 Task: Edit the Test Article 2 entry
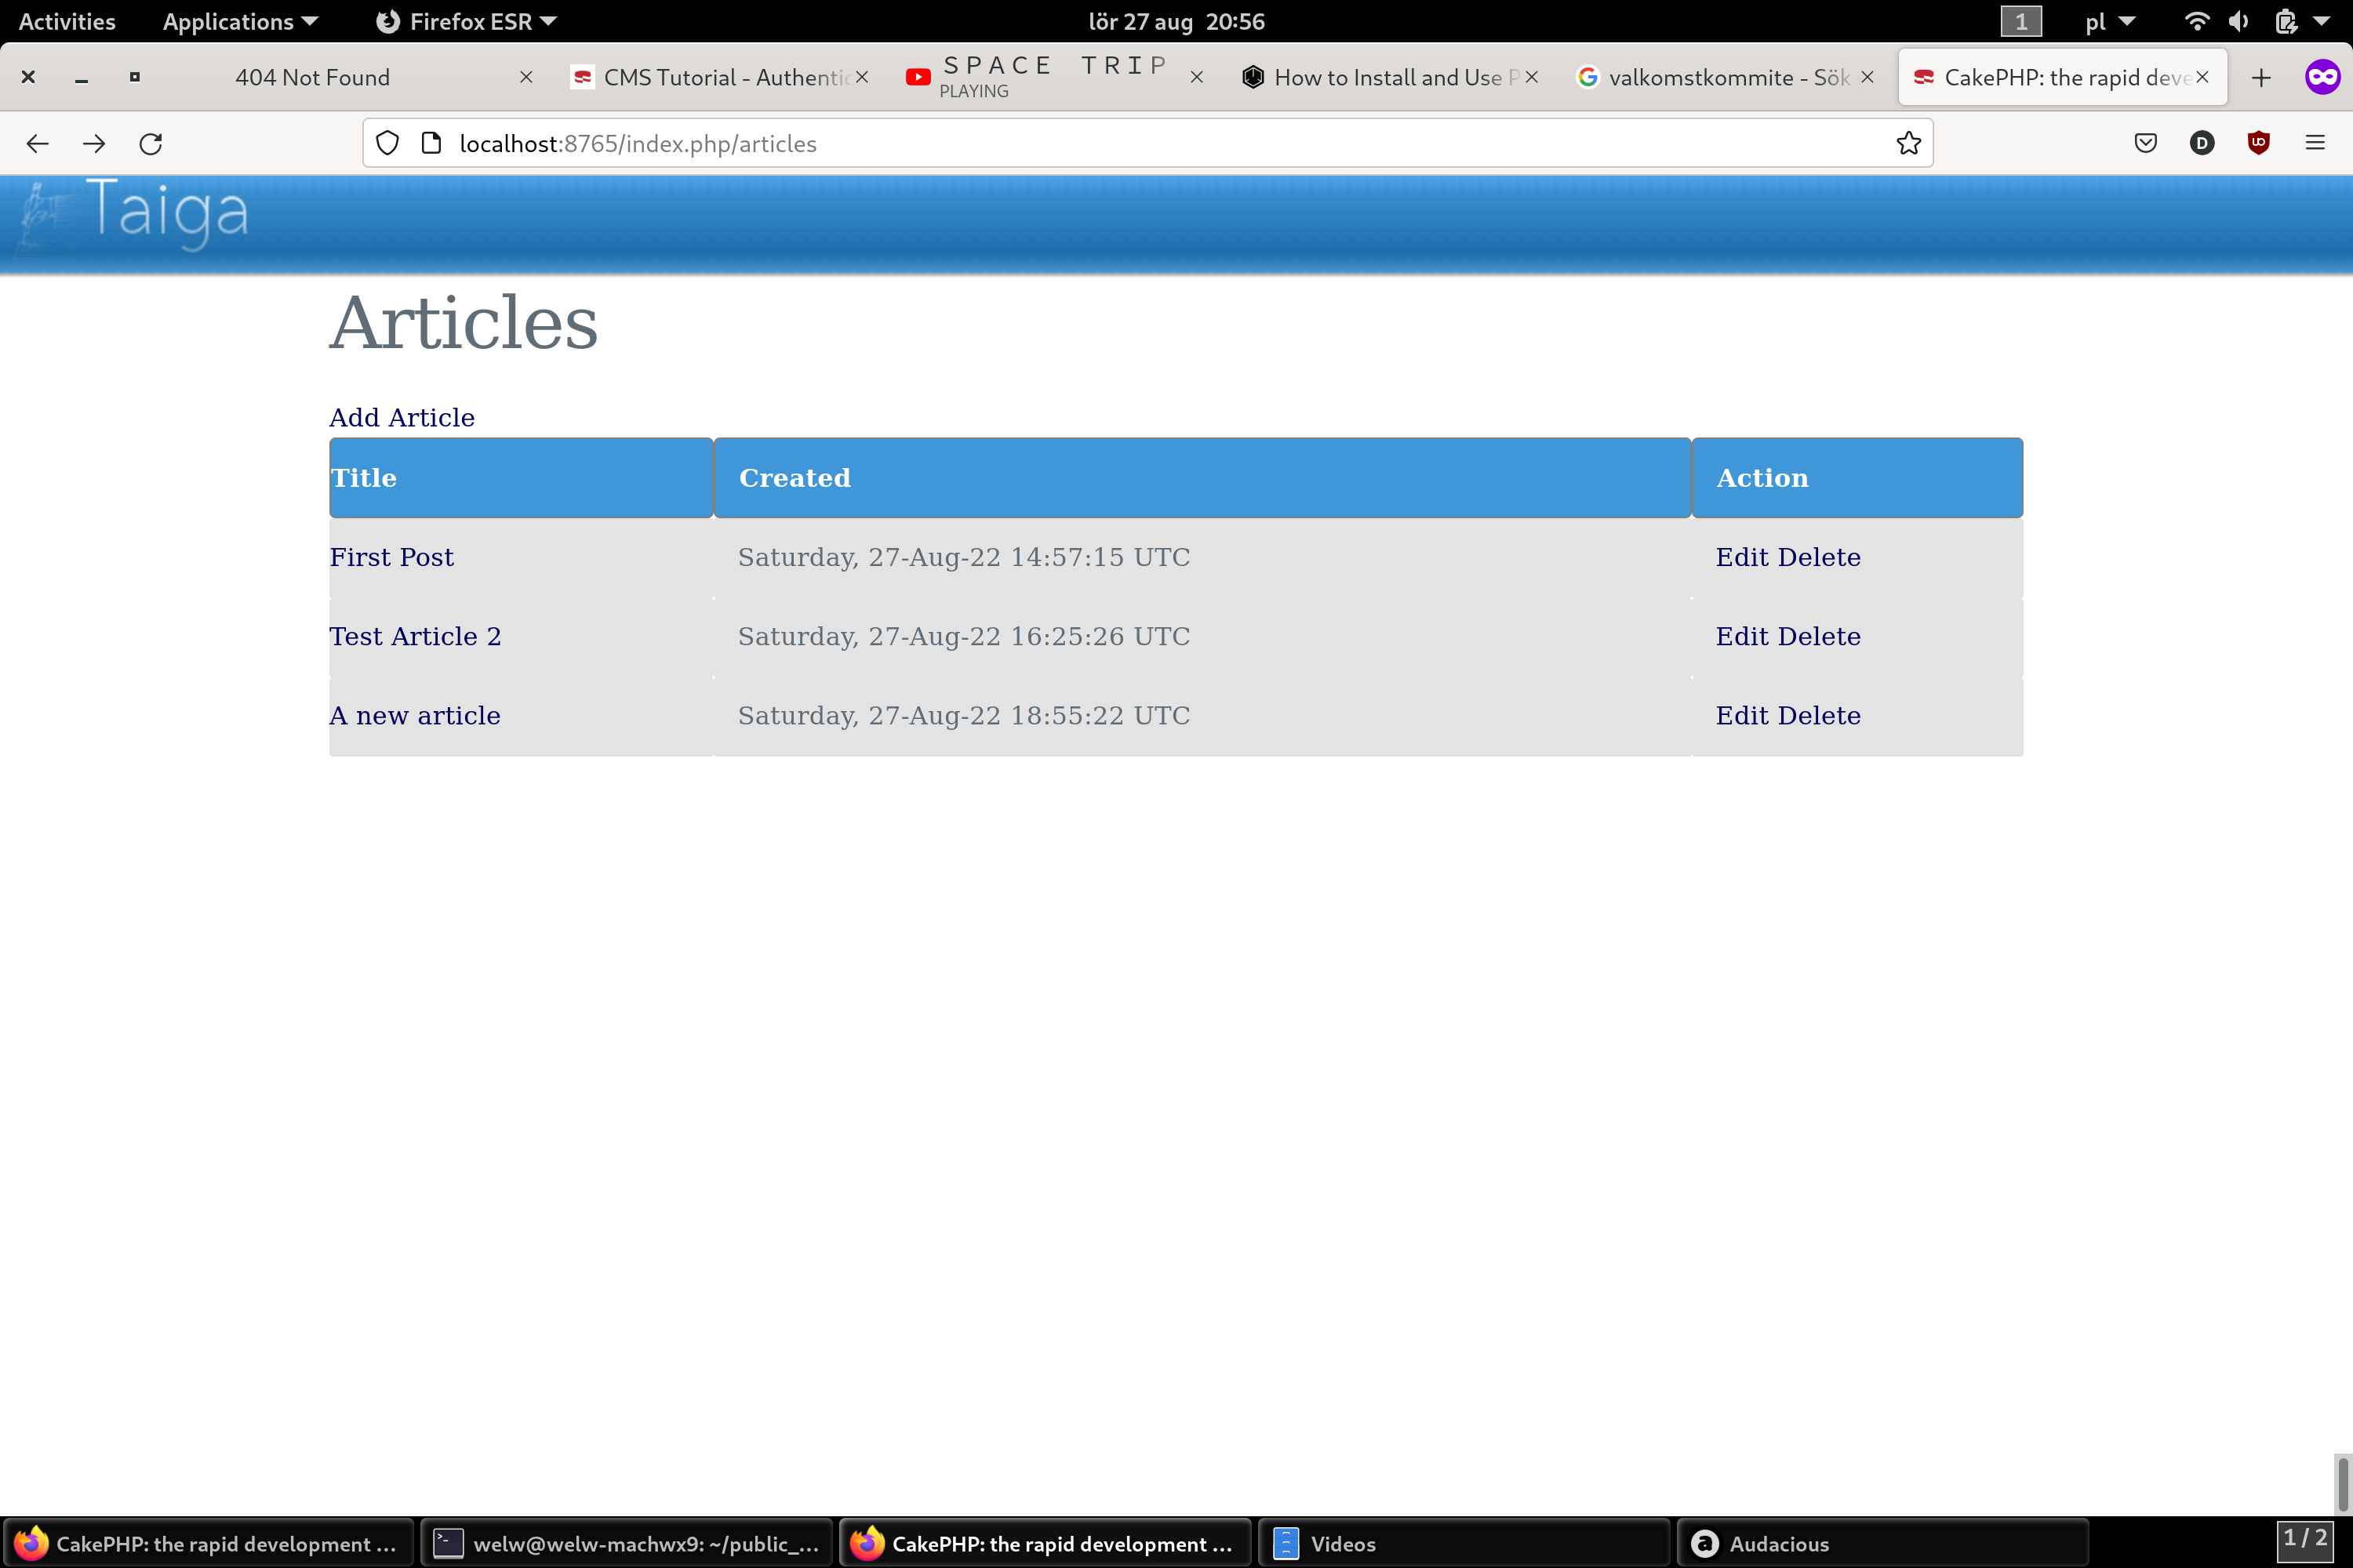1742,637
